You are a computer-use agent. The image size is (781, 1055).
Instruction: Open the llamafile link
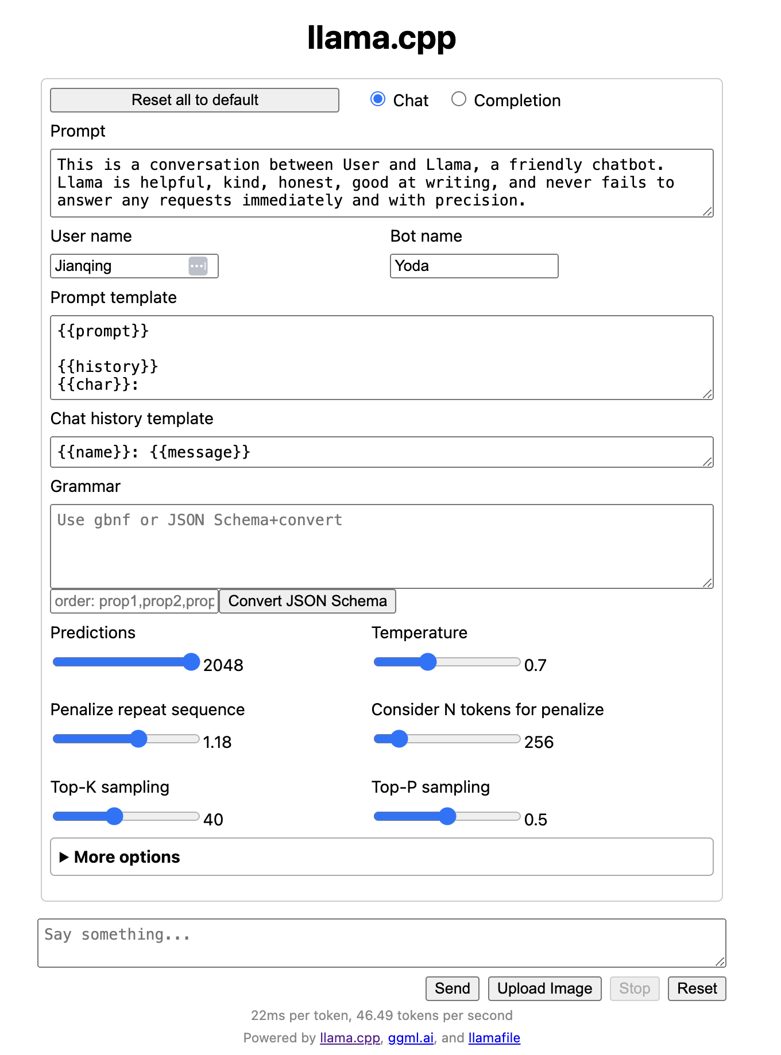point(494,1038)
